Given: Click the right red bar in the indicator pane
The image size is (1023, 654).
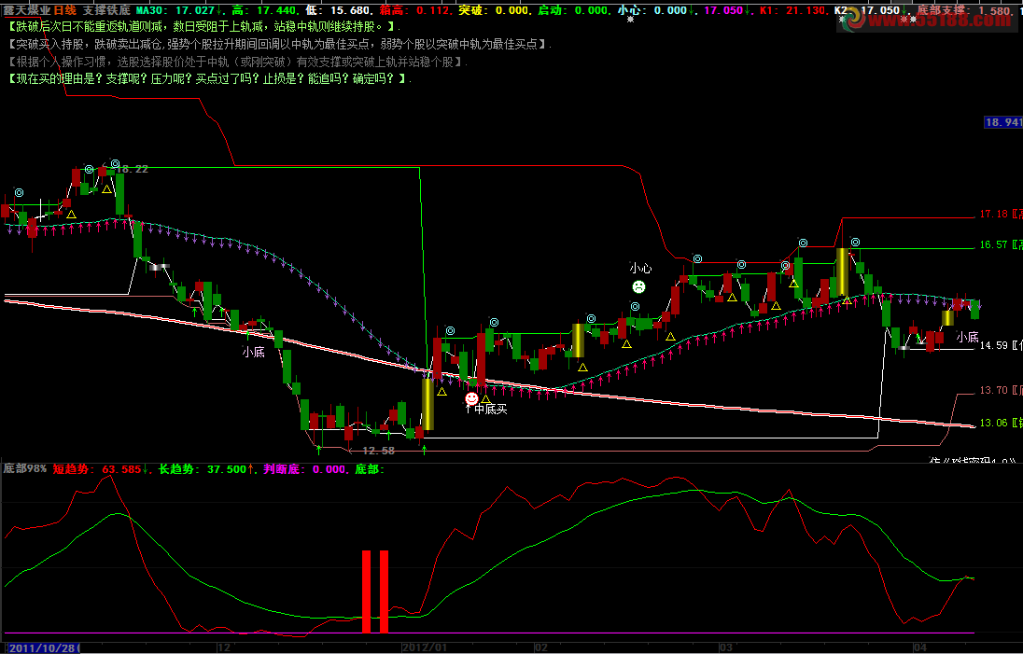Looking at the screenshot, I should point(384,591).
